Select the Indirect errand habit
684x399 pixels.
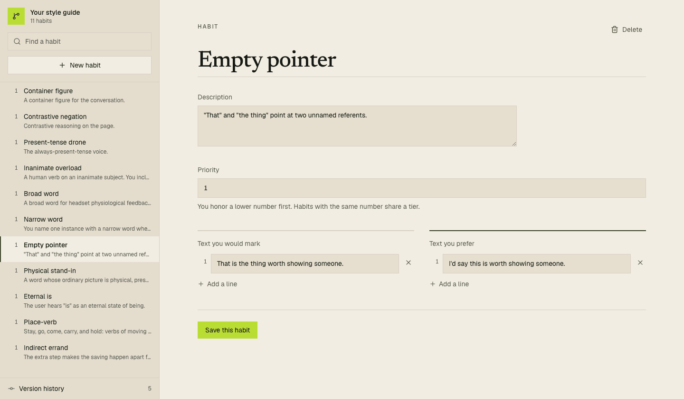79,352
